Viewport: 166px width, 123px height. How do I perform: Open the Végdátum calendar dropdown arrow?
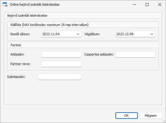tap(152, 34)
